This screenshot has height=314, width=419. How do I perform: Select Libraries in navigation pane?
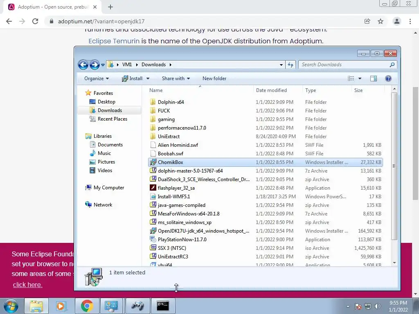click(x=102, y=136)
